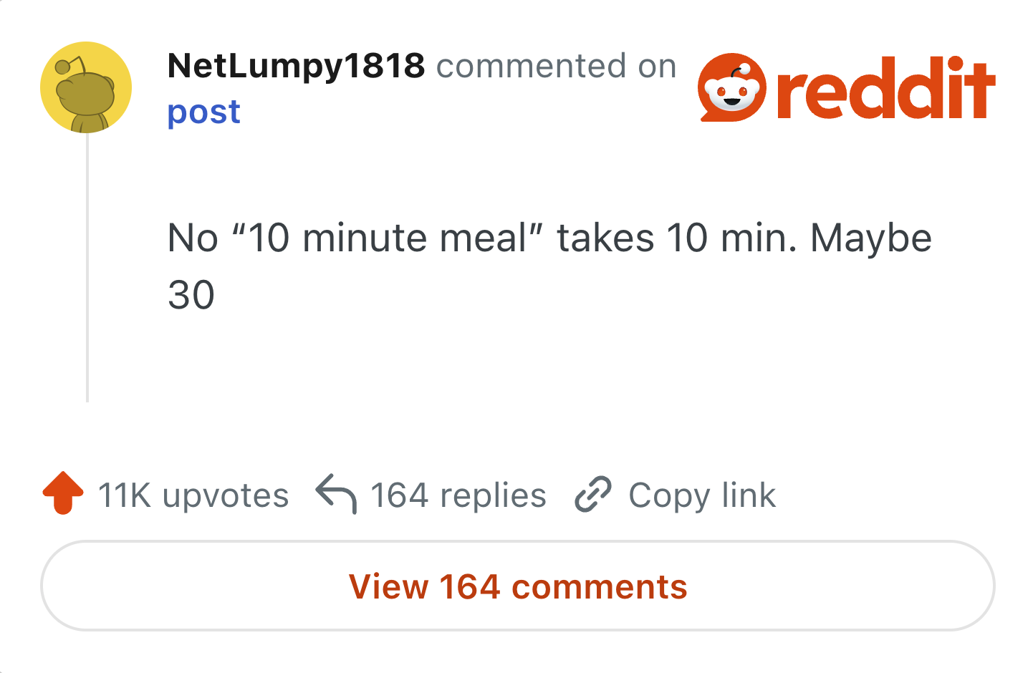Click the Reddit snoo speech bubble logo
1033x673 pixels.
(731, 87)
